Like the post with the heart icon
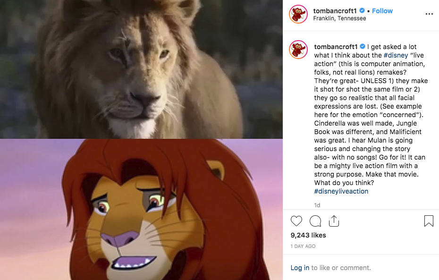The image size is (439, 280). pos(296,221)
